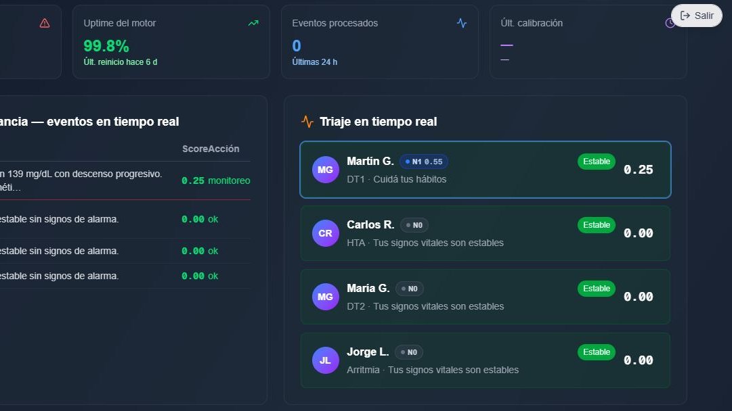Viewport: 732px width, 411px height.
Task: Click the MG avatar of Martín G.
Action: click(x=326, y=170)
